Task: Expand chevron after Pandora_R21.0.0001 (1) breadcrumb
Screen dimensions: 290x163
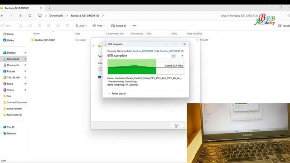Action: click(x=103, y=16)
